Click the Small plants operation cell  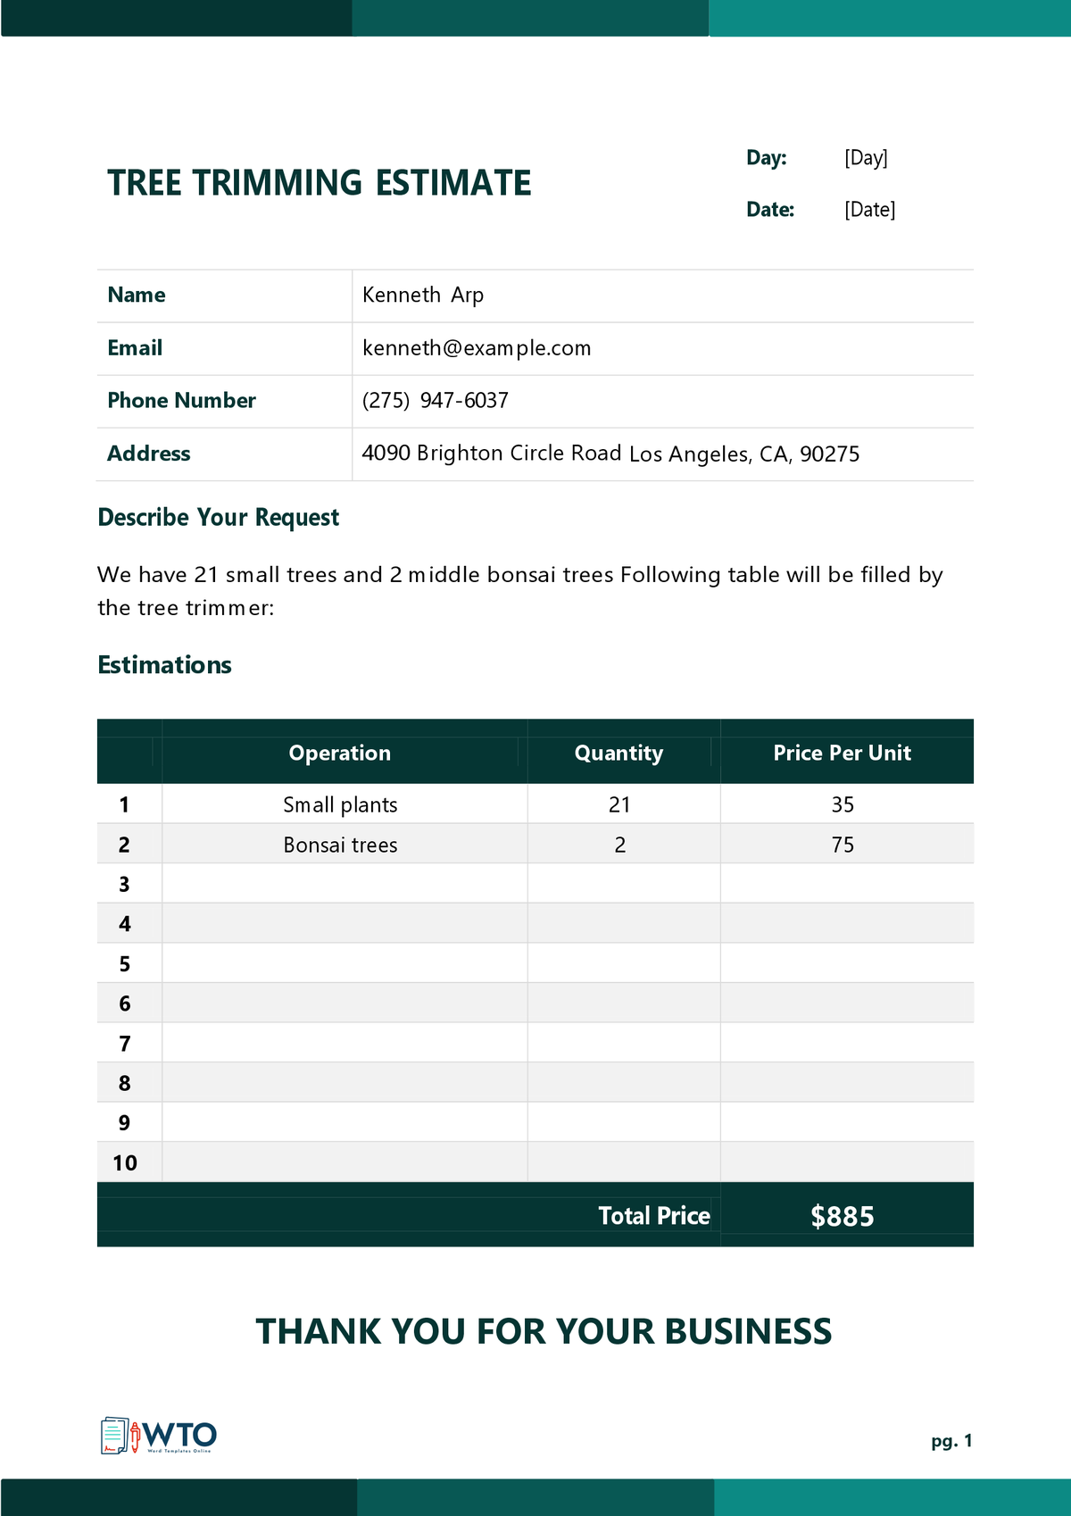click(x=340, y=804)
